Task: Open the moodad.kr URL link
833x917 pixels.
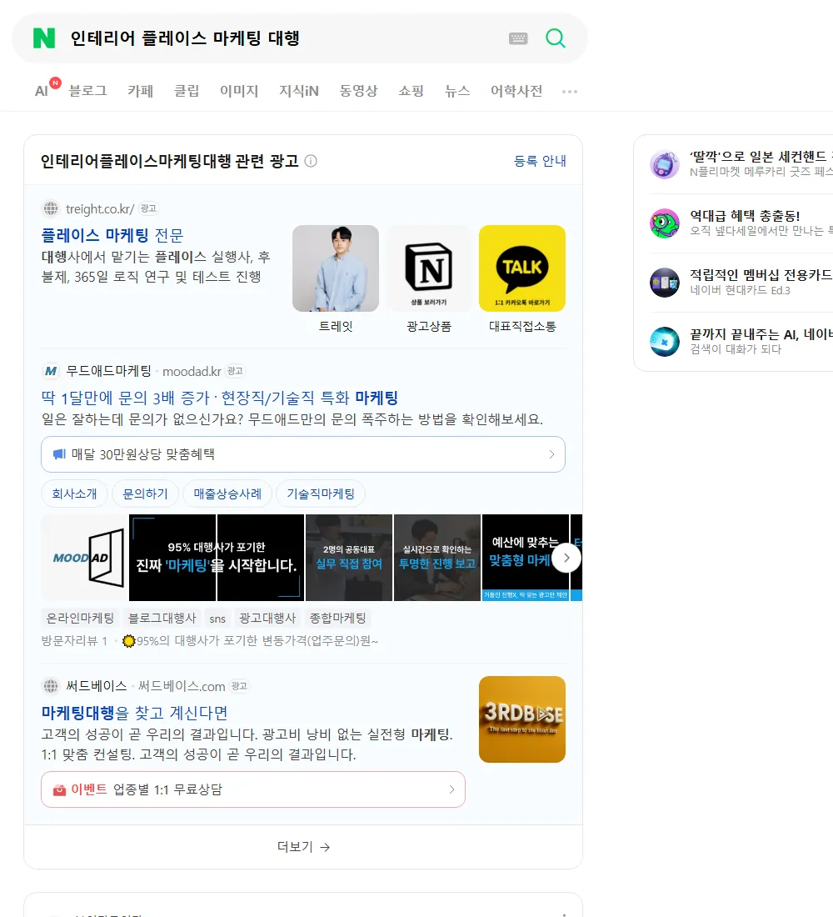Action: click(x=192, y=371)
